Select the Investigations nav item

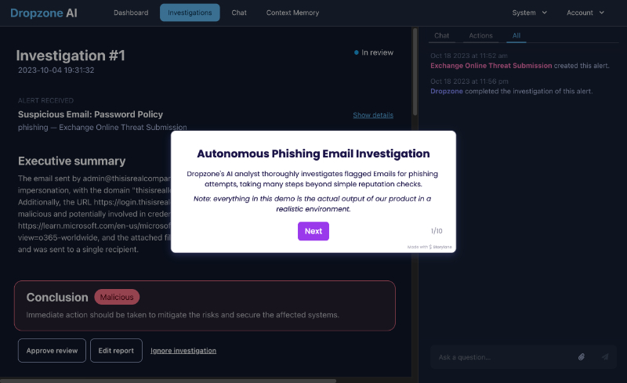coord(190,13)
